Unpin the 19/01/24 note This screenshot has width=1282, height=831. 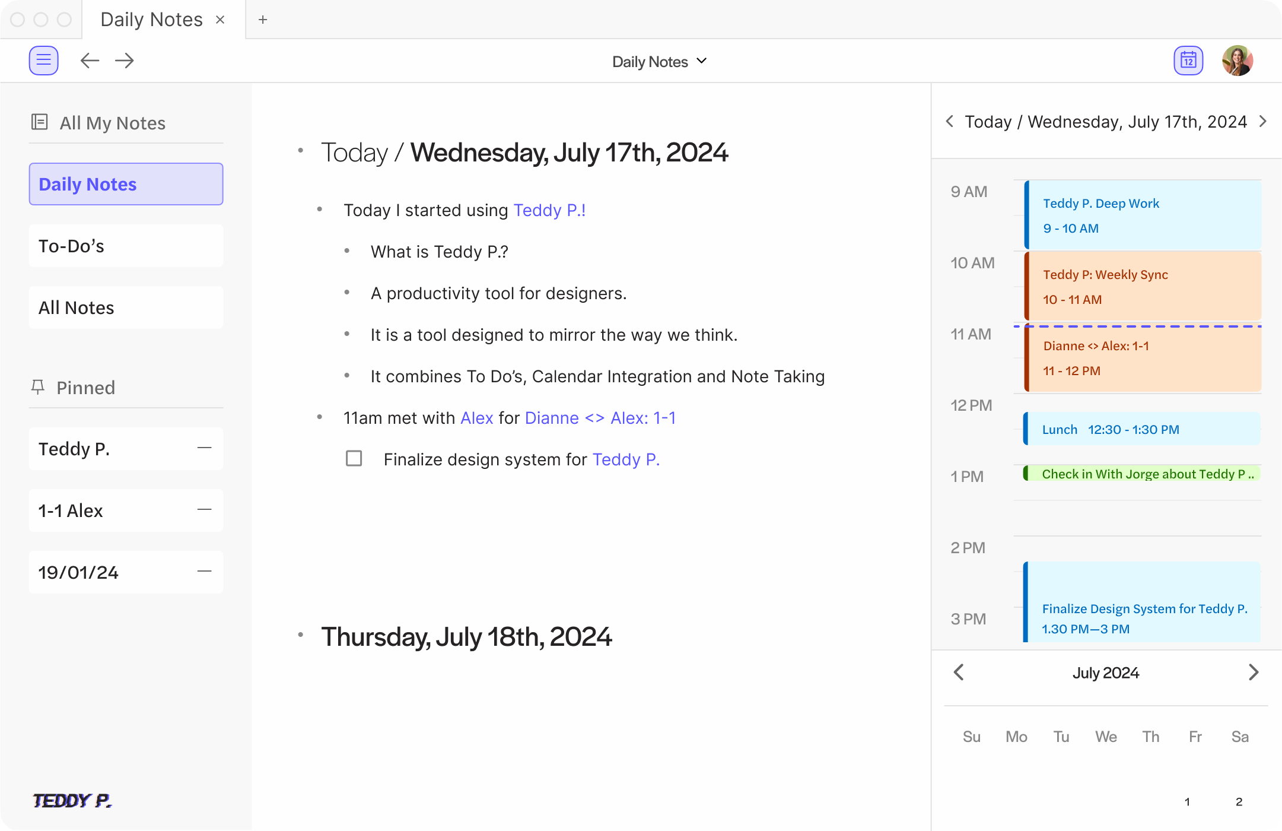click(204, 572)
